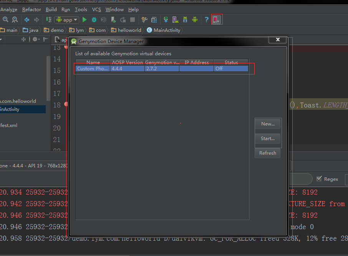
Task: Navigate forward with the gray arrow
Action: pos(36,20)
